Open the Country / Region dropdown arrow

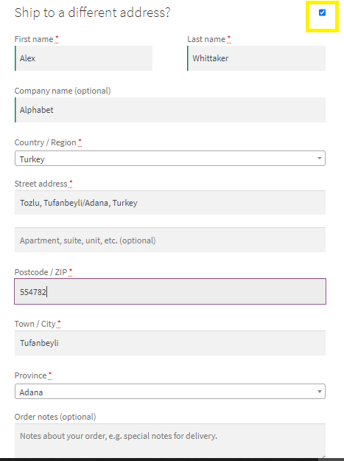click(x=320, y=158)
